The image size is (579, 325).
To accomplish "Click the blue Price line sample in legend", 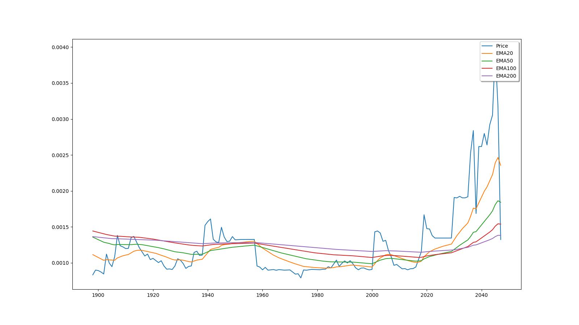I will click(487, 46).
